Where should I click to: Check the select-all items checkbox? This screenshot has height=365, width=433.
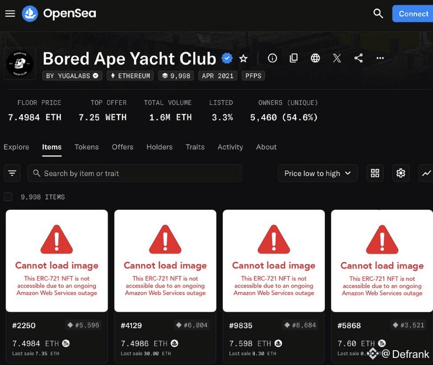8,197
